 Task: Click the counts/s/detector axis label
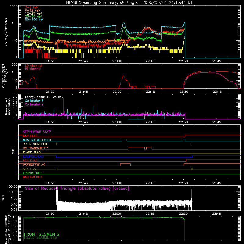pyautogui.click(x=6, y=32)
